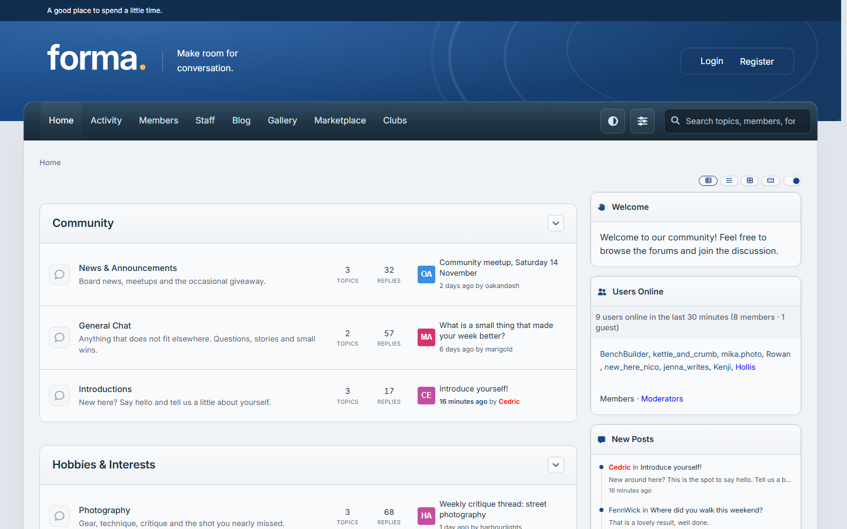Open the theme customizer sliders icon
The height and width of the screenshot is (529, 847).
(642, 121)
